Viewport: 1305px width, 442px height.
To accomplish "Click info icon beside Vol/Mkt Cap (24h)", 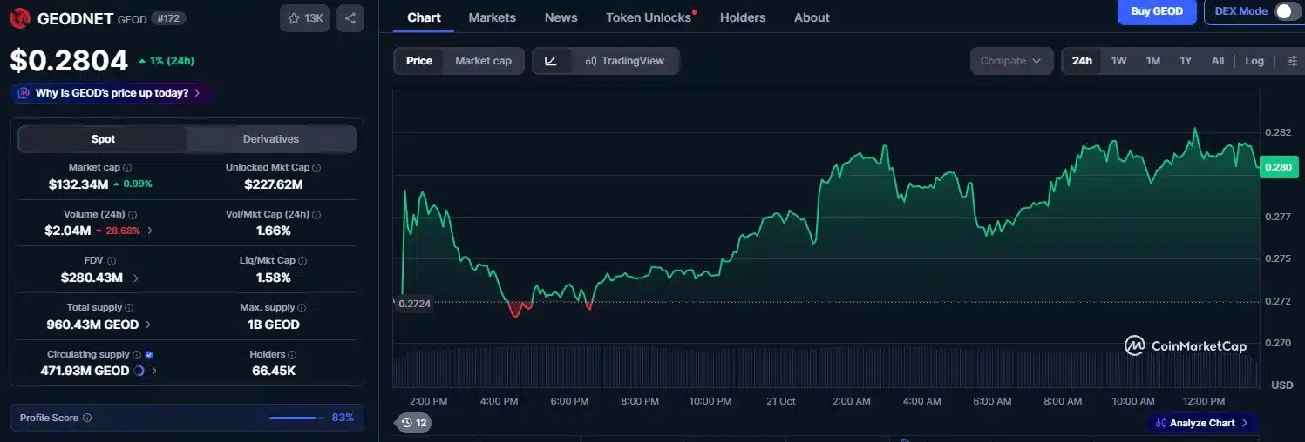I will coord(316,214).
